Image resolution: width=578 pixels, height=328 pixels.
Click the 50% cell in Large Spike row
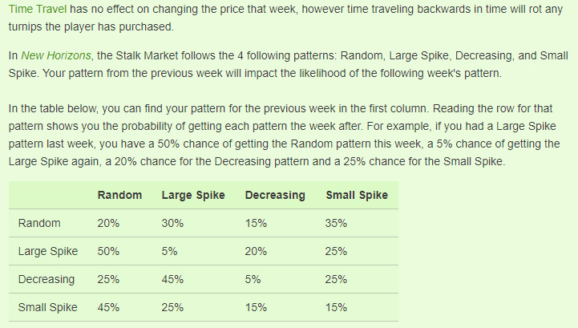click(x=108, y=251)
